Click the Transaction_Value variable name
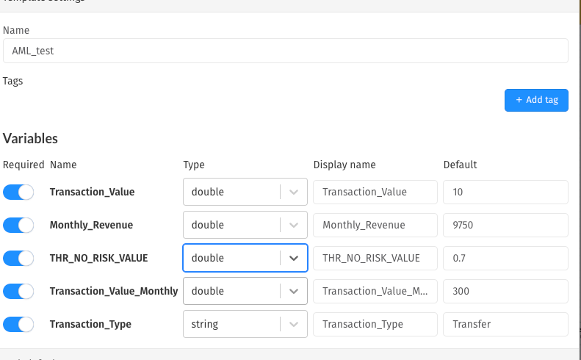This screenshot has width=581, height=360. (x=93, y=192)
